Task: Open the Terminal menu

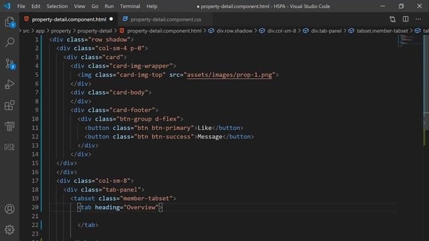Action: click(x=130, y=6)
